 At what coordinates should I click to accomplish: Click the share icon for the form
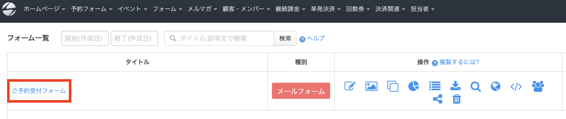(x=438, y=99)
